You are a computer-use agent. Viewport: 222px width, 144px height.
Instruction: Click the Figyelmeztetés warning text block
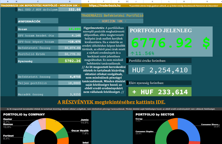pyautogui.click(x=104, y=60)
